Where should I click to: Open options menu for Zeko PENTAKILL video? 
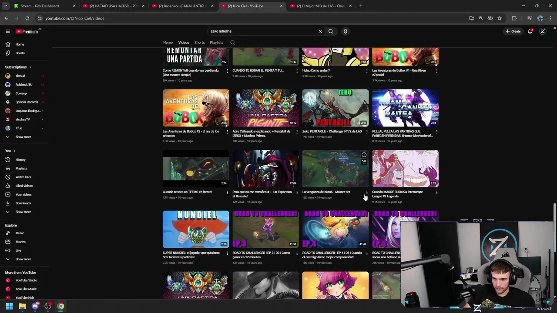pyautogui.click(x=367, y=132)
